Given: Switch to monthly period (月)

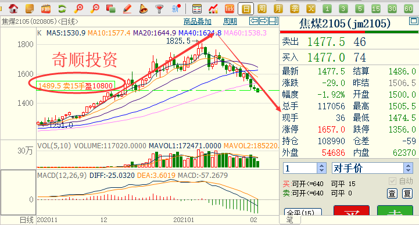Looking at the screenshot, I should (x=278, y=9).
